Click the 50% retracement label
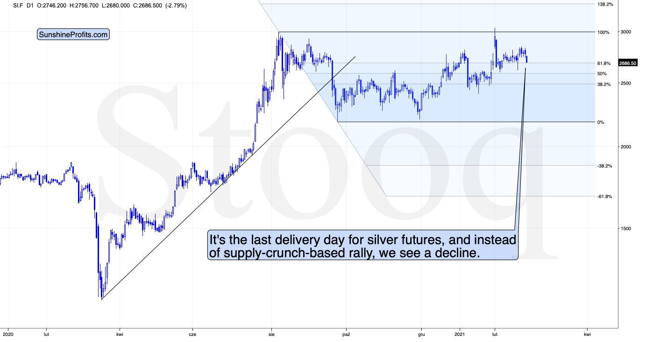 point(602,74)
